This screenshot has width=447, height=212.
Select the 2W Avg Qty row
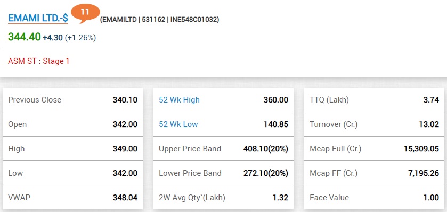(x=224, y=198)
